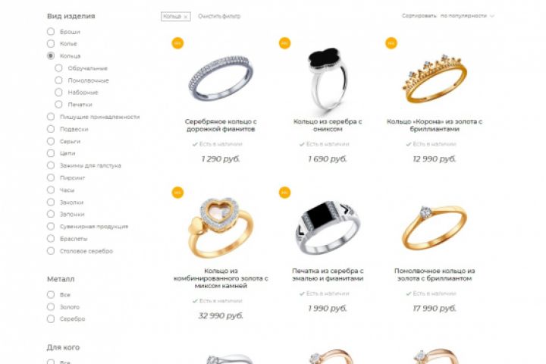Viewport: 546px width, 364px height.
Task: Open the sort by популярности dropdown
Action: (x=467, y=16)
